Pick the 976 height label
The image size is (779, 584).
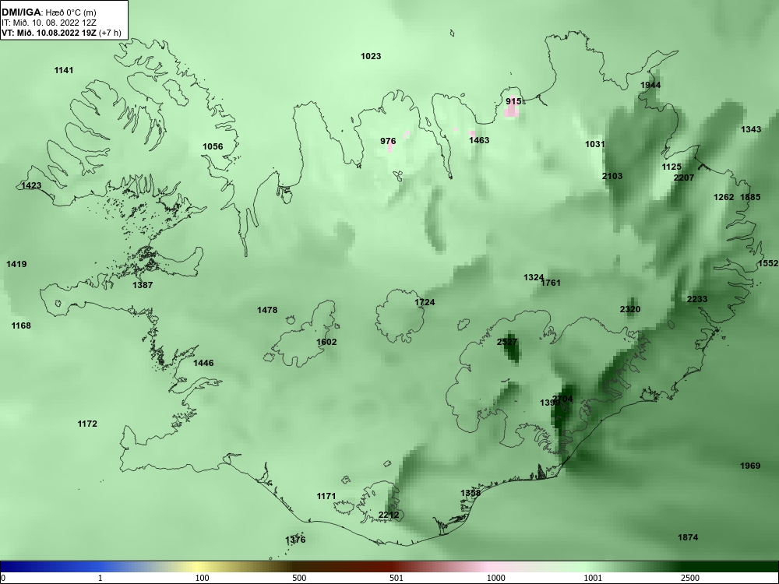tap(388, 142)
